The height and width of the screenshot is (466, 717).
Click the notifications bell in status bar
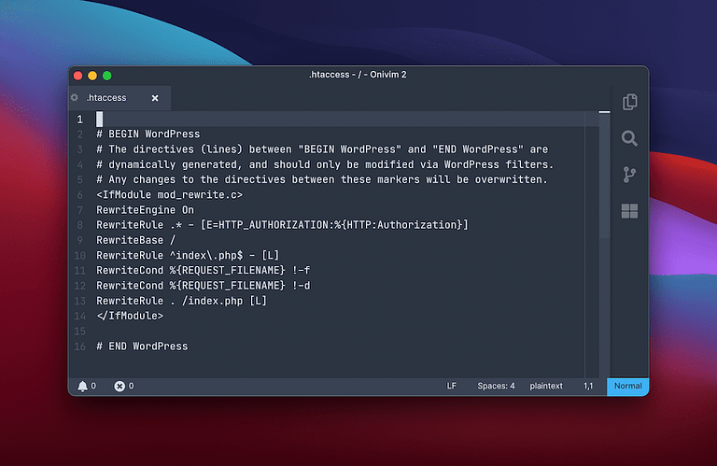click(x=83, y=386)
